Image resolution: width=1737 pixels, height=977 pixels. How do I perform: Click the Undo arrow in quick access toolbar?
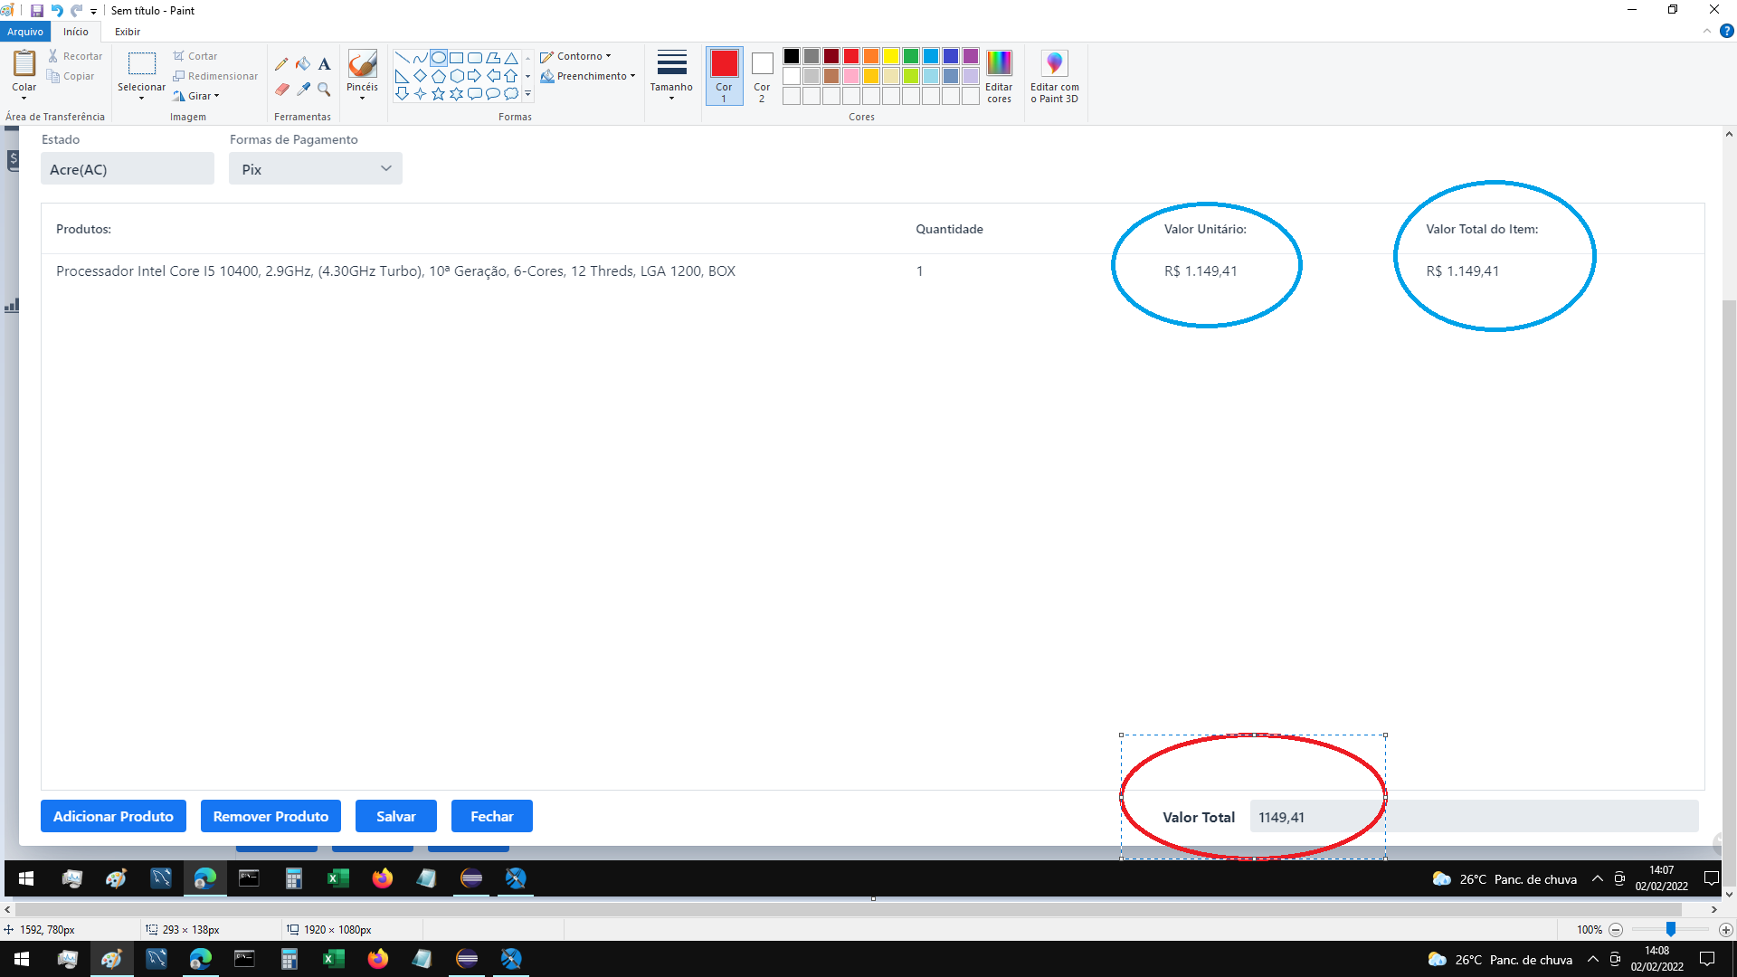coord(57,11)
